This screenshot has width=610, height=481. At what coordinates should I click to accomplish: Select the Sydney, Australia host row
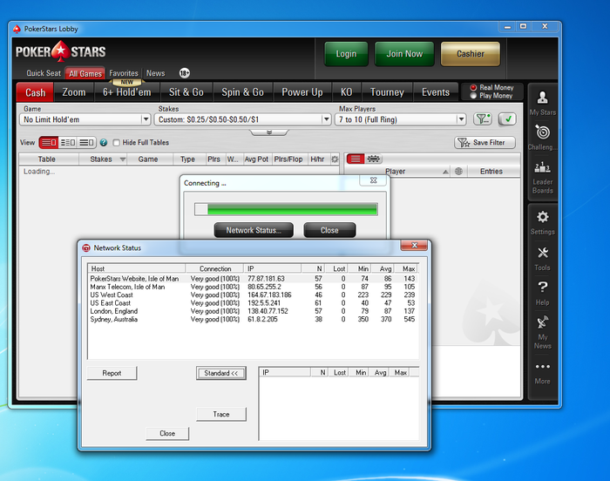(x=253, y=319)
